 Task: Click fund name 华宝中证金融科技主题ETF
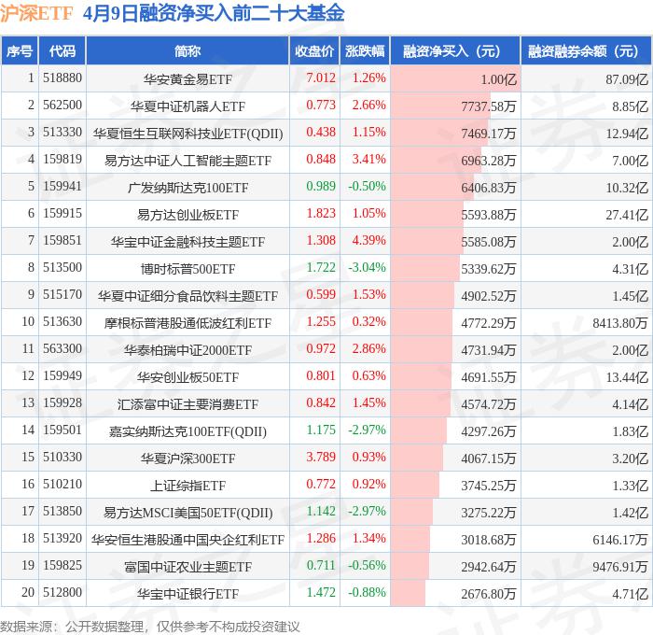[x=188, y=242]
